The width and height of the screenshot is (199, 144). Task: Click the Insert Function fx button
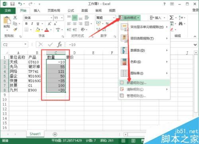59,45
